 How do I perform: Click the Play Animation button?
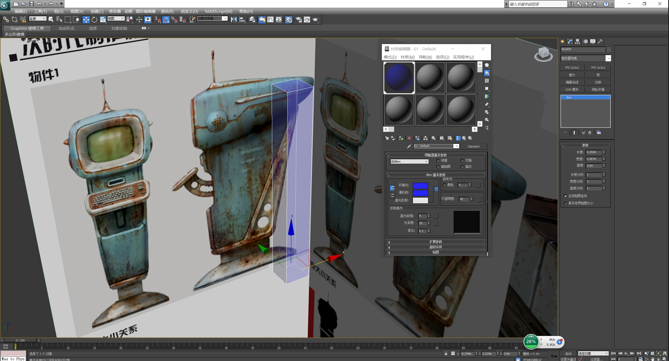(626, 353)
